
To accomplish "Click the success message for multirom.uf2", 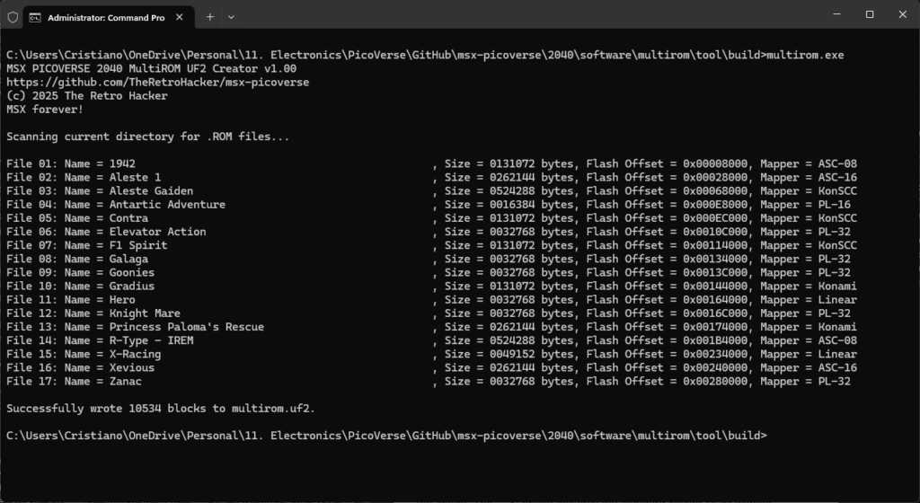I will point(160,409).
